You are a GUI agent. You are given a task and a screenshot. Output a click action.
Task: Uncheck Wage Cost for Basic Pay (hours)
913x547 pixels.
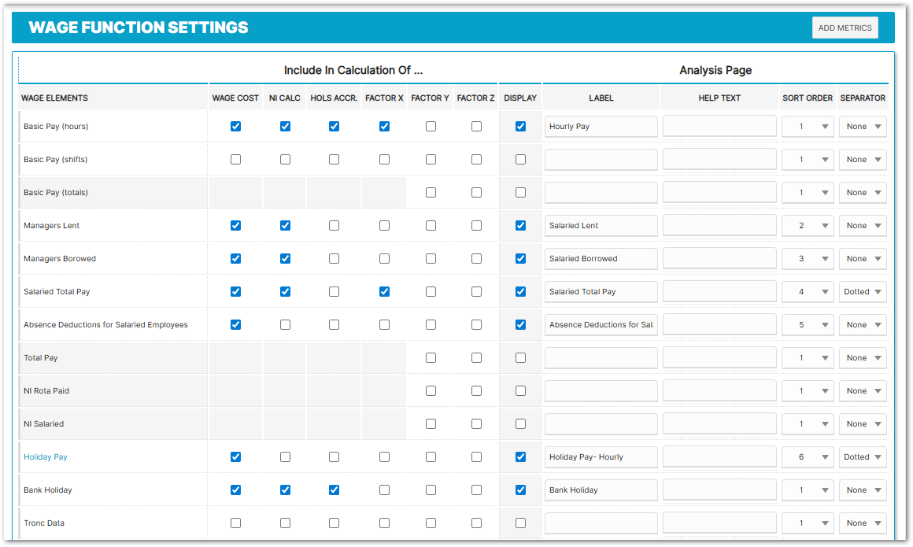click(235, 126)
